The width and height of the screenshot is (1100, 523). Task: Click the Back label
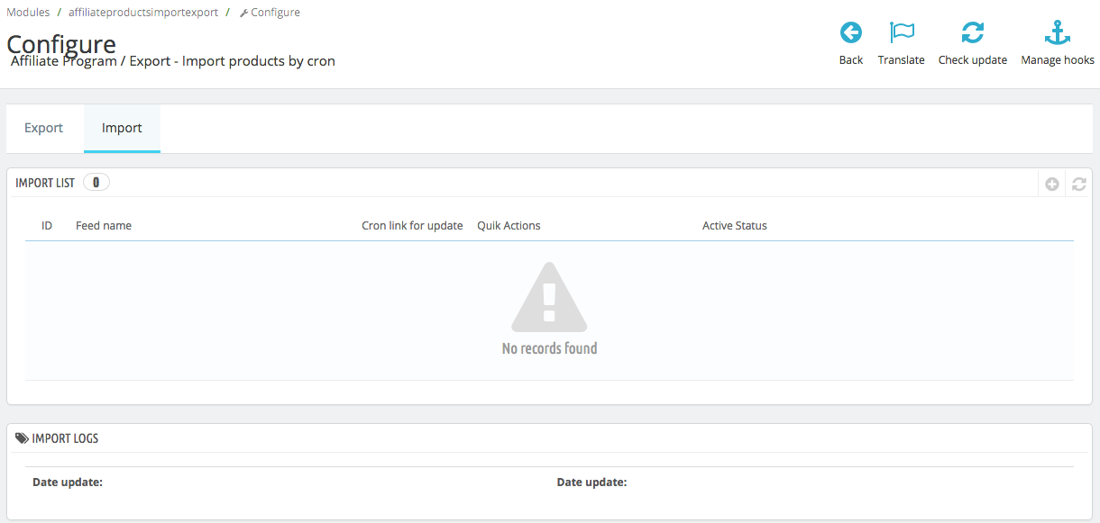point(851,60)
